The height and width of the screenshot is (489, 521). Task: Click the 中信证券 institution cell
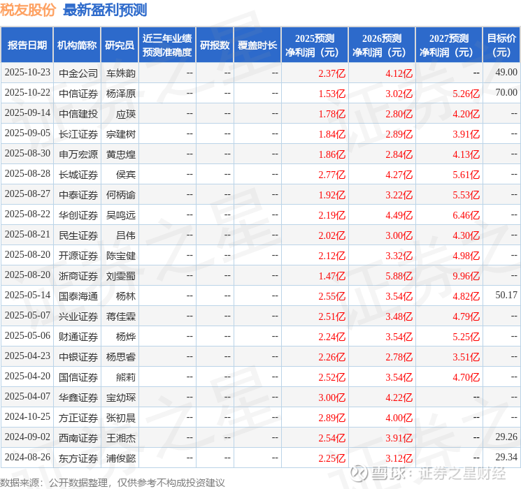click(x=78, y=94)
